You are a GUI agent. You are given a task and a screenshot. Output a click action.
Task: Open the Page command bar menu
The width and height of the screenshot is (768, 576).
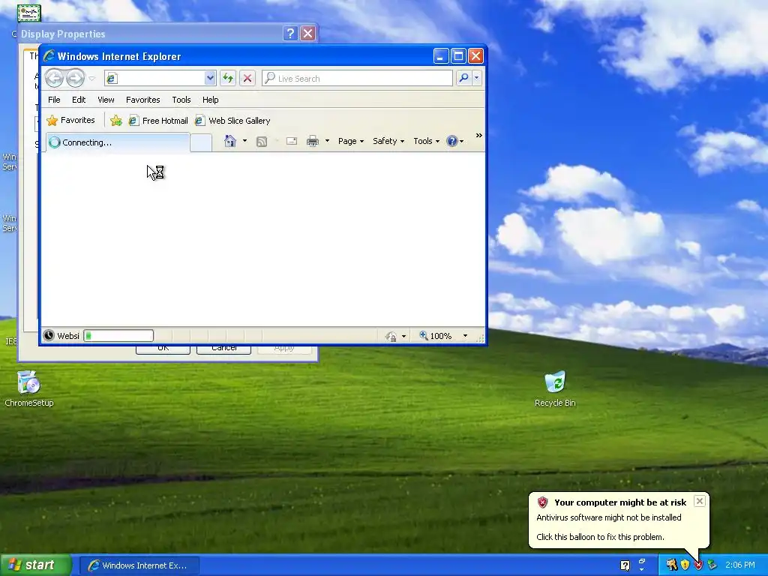tap(351, 141)
